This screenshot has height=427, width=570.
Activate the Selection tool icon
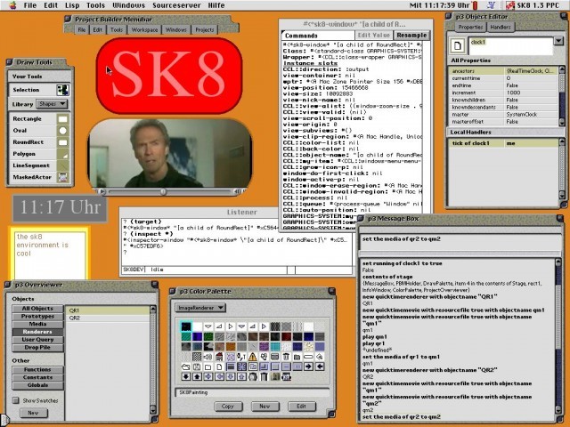62,90
